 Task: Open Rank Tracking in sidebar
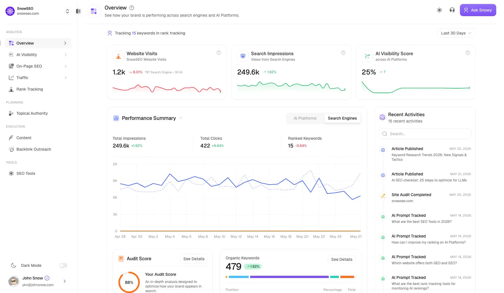point(38,89)
